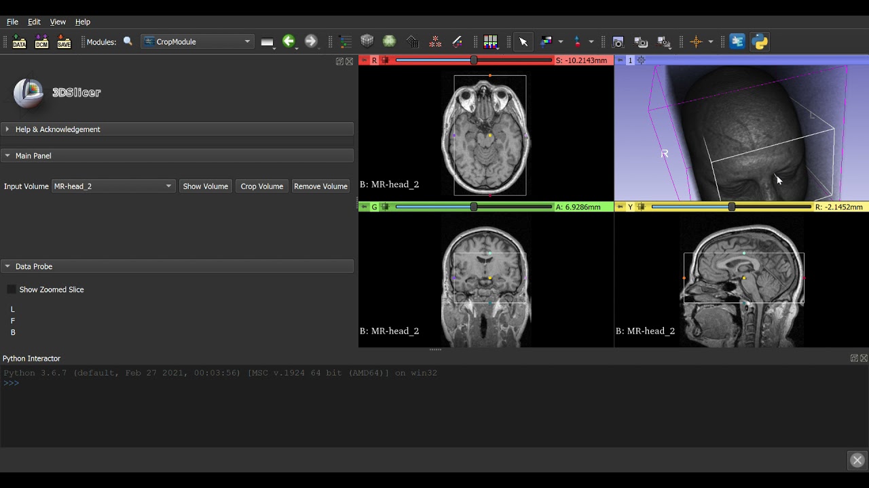Open the green Models module icon
Viewport: 869px width, 488px height.
[389, 41]
